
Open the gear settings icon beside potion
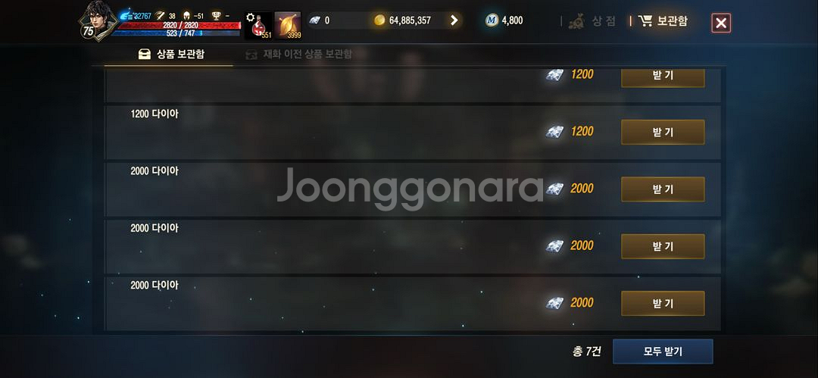[251, 17]
